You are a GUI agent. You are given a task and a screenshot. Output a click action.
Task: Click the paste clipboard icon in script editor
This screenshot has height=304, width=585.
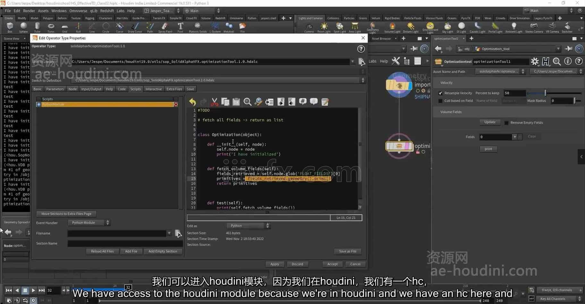coord(236,102)
